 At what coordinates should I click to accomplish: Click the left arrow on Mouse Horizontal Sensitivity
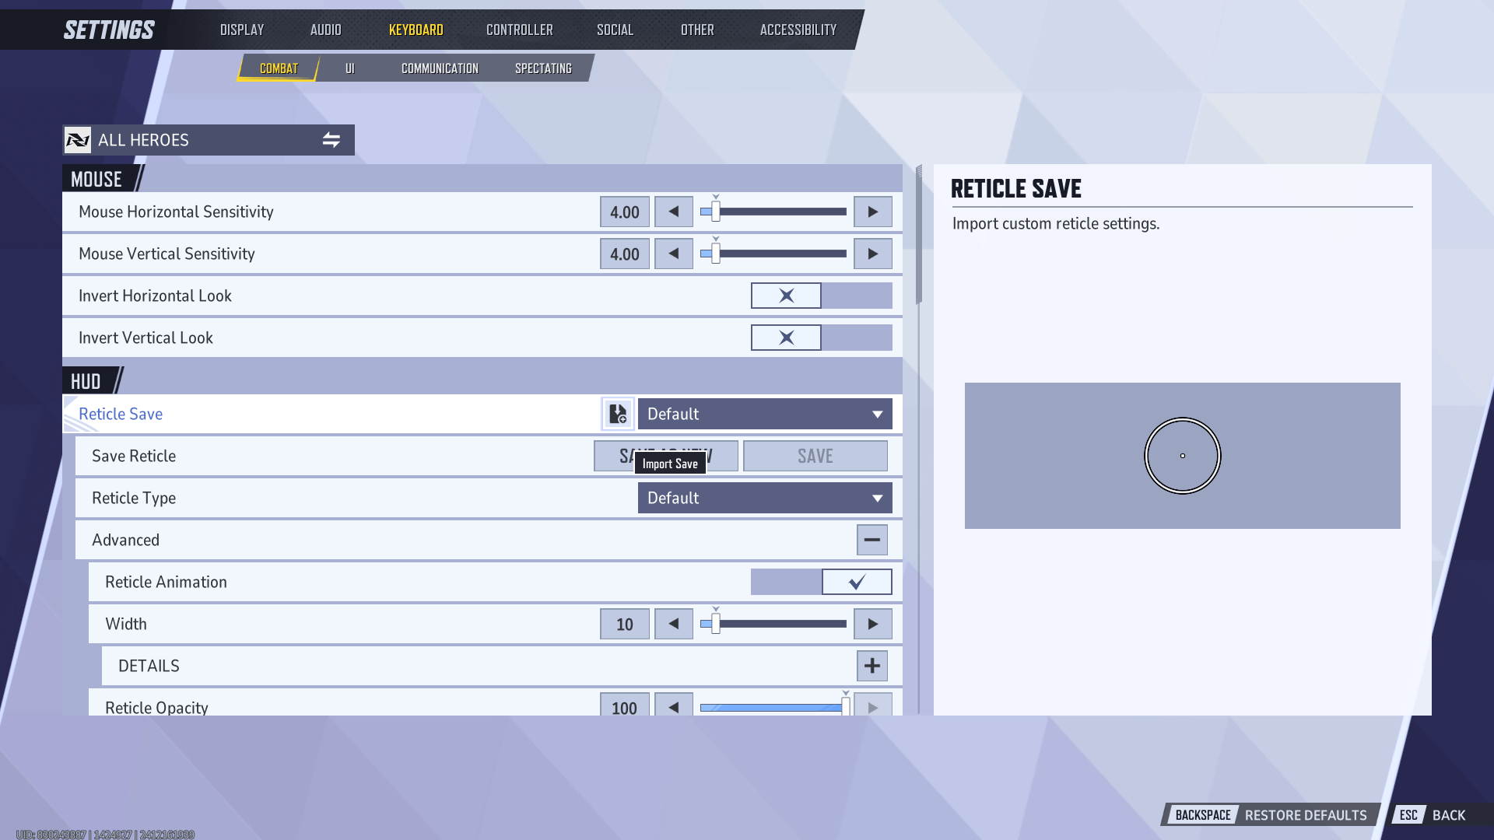[x=673, y=212]
